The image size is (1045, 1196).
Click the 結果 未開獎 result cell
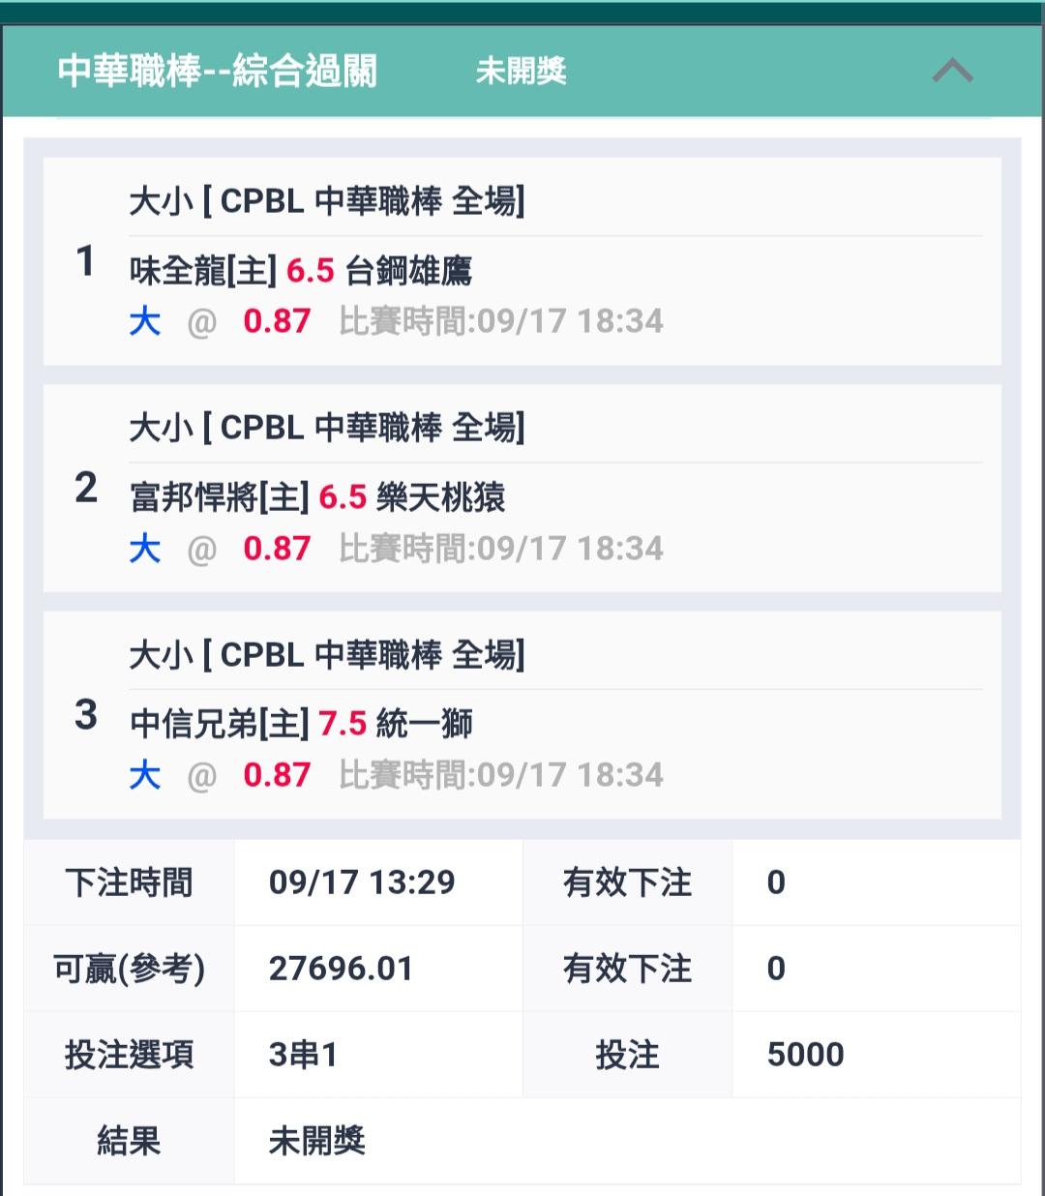316,1141
